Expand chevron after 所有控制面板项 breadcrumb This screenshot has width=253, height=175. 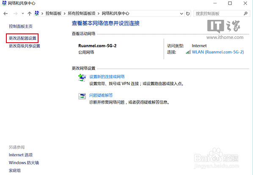[99, 14]
